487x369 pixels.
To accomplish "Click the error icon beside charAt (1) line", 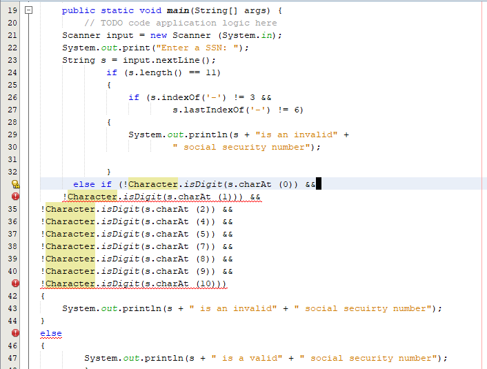I will [16, 197].
